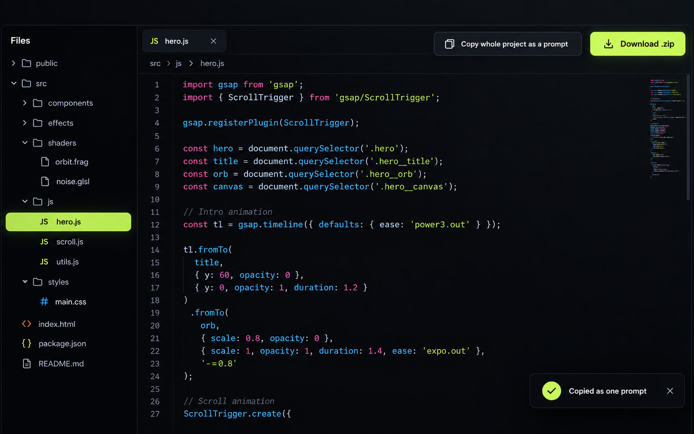Close the hero.js editor tab

(x=214, y=41)
